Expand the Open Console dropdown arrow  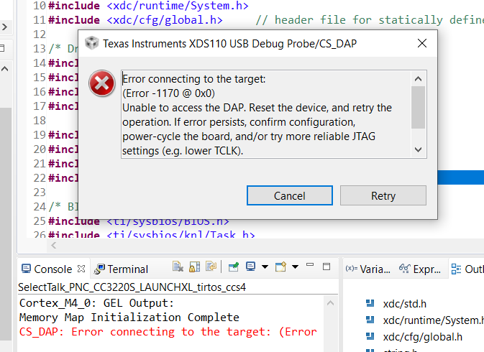(x=295, y=267)
